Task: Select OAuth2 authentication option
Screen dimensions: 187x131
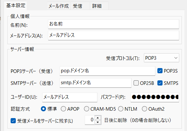Action: [145, 109]
